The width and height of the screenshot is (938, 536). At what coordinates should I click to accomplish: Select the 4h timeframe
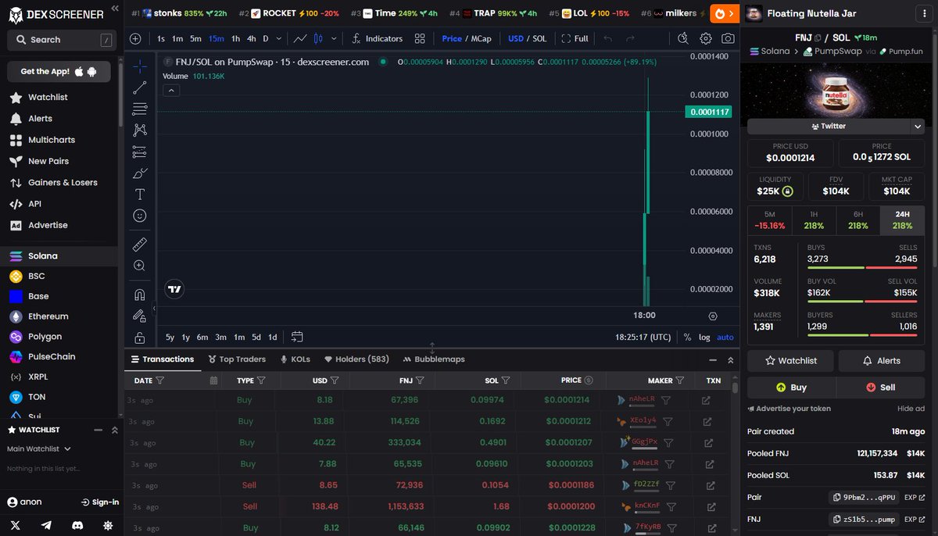pyautogui.click(x=251, y=38)
